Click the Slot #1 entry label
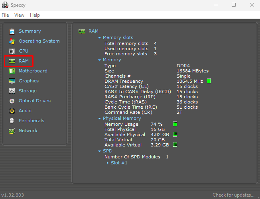Viewport: 260px width, 199px height. (x=119, y=163)
